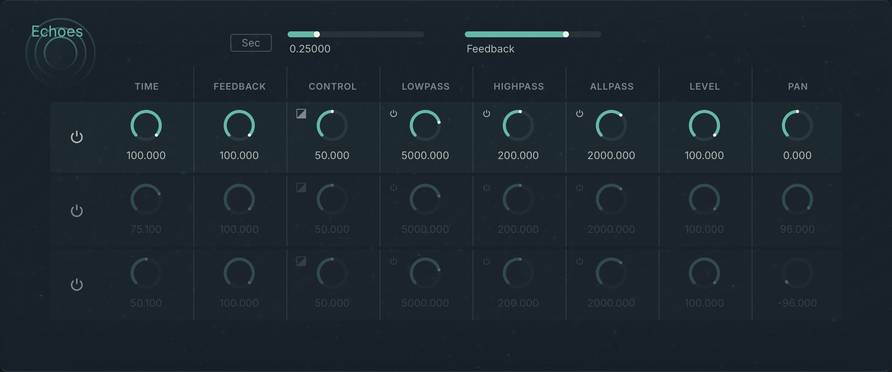This screenshot has height=372, width=892.
Task: Enable the Lowpass filter on the third tap
Action: pyautogui.click(x=394, y=261)
